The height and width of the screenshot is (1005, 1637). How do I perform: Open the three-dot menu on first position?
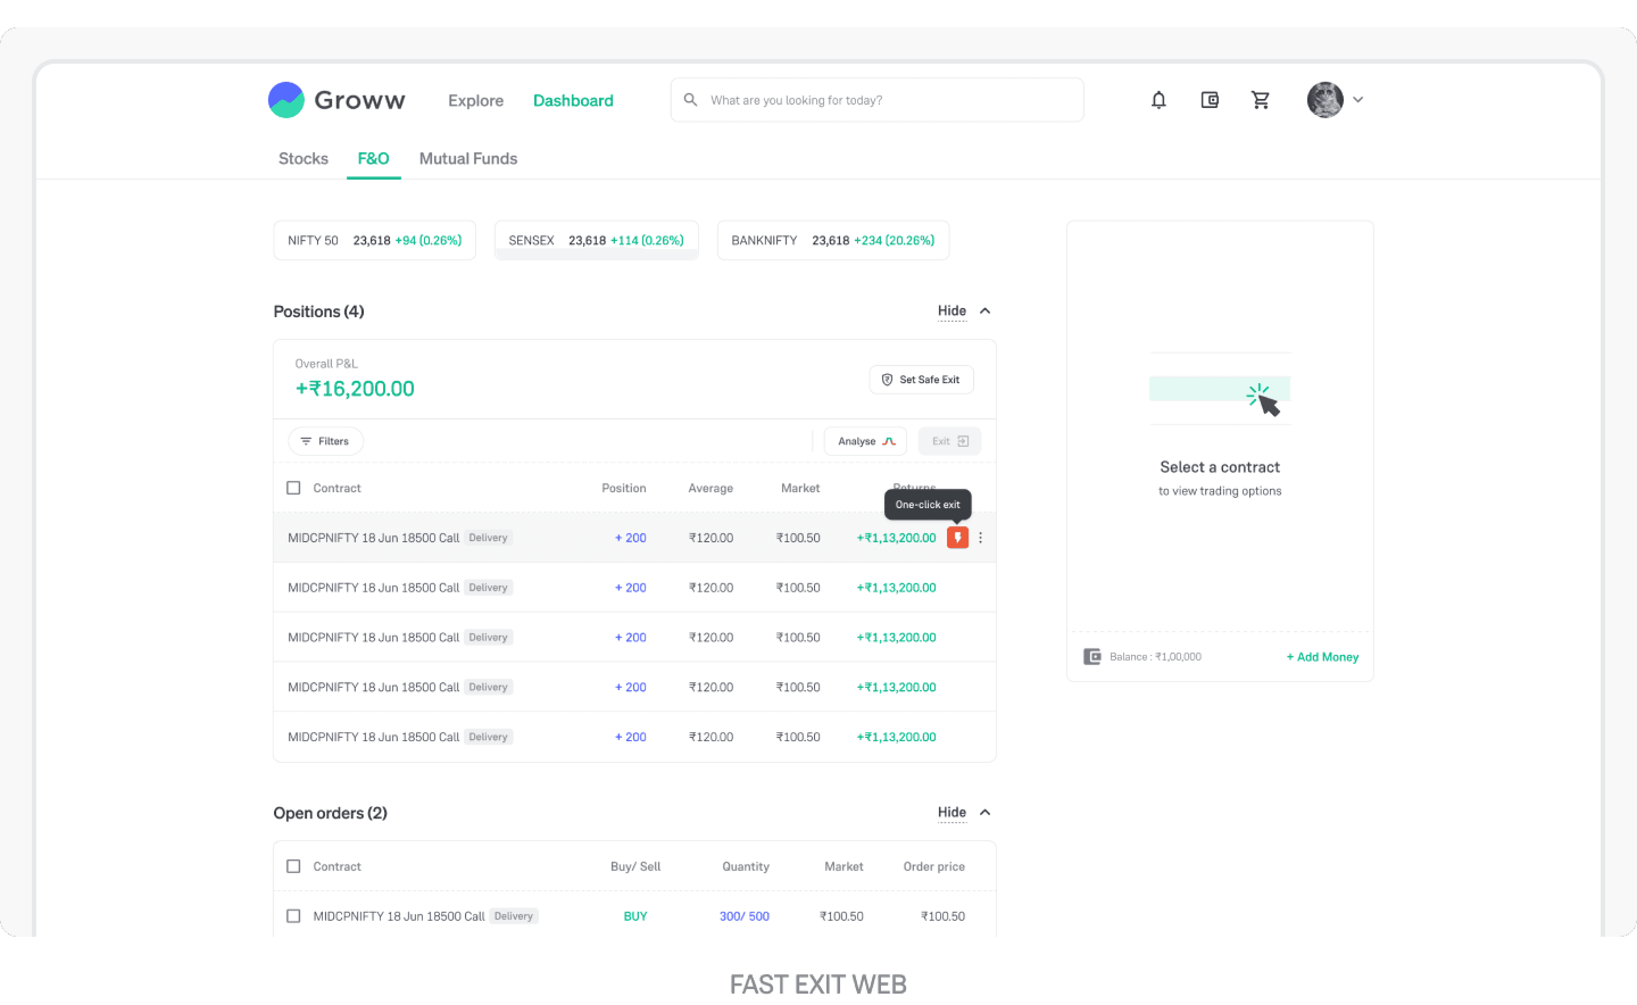click(980, 537)
